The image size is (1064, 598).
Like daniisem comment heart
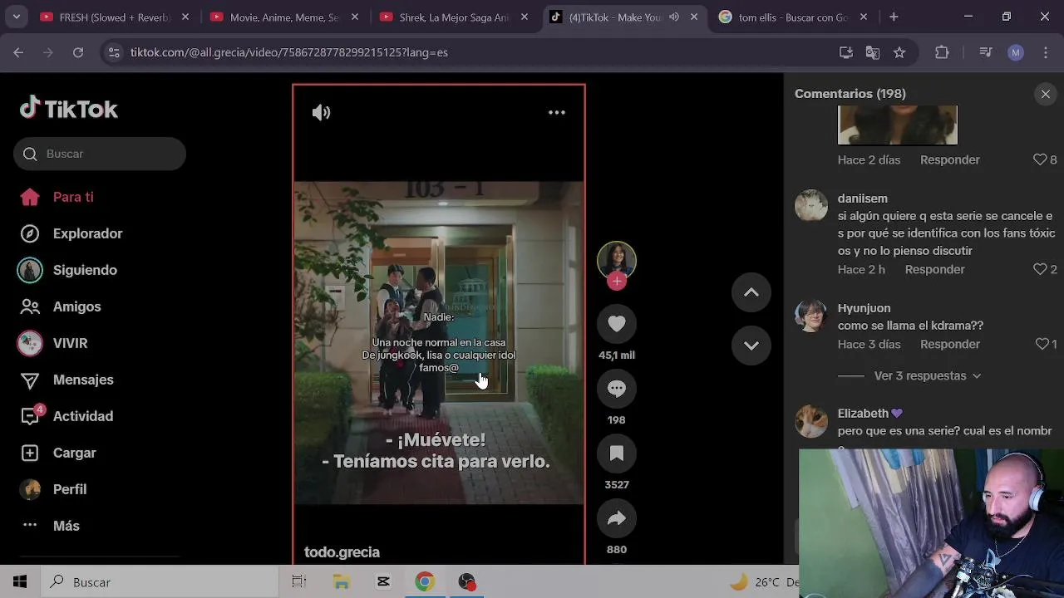1040,269
